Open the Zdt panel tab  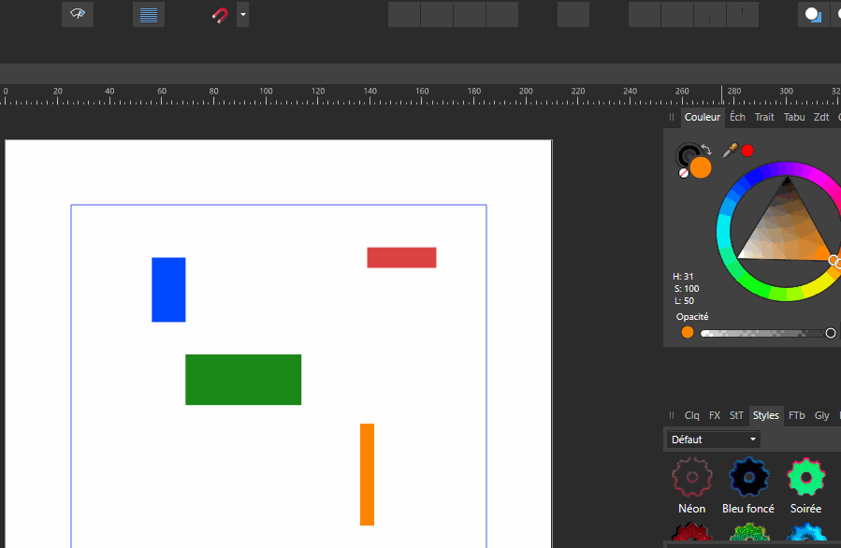coord(821,117)
